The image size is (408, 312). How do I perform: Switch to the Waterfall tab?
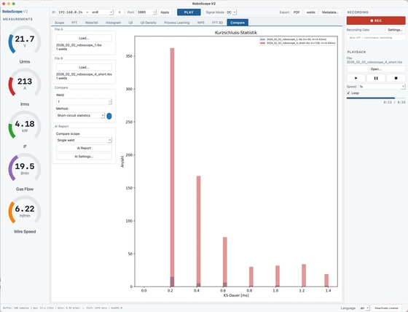pyautogui.click(x=92, y=23)
